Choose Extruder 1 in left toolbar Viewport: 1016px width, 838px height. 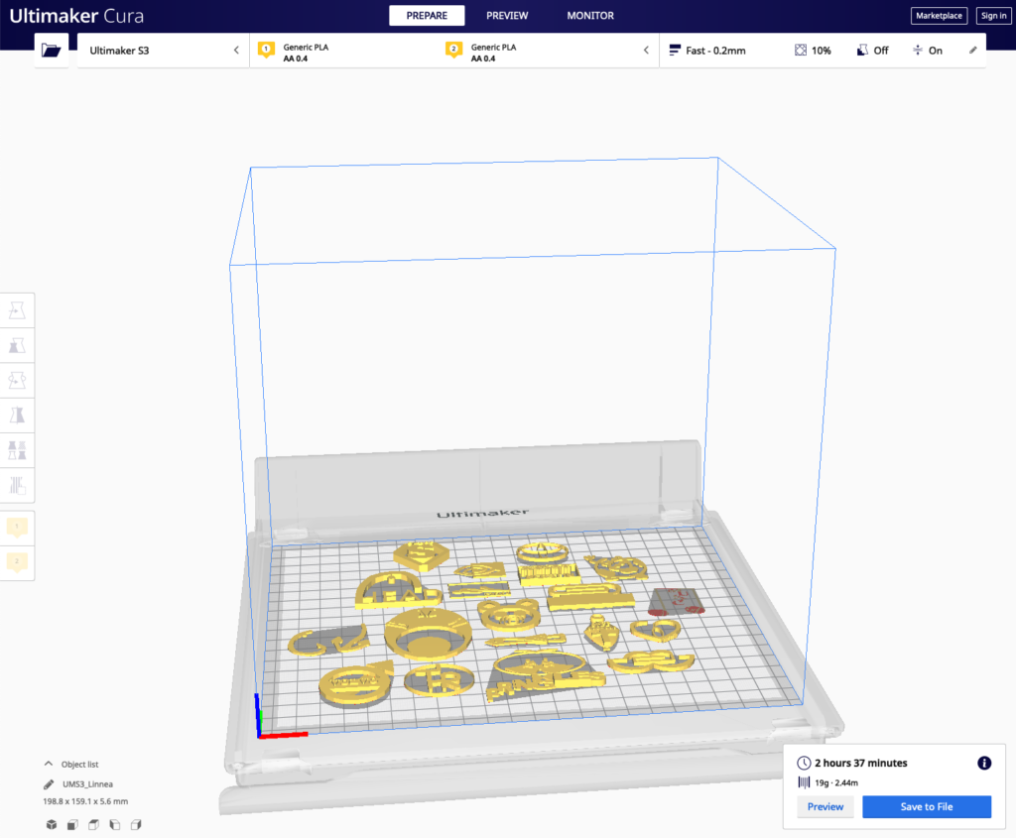click(18, 528)
